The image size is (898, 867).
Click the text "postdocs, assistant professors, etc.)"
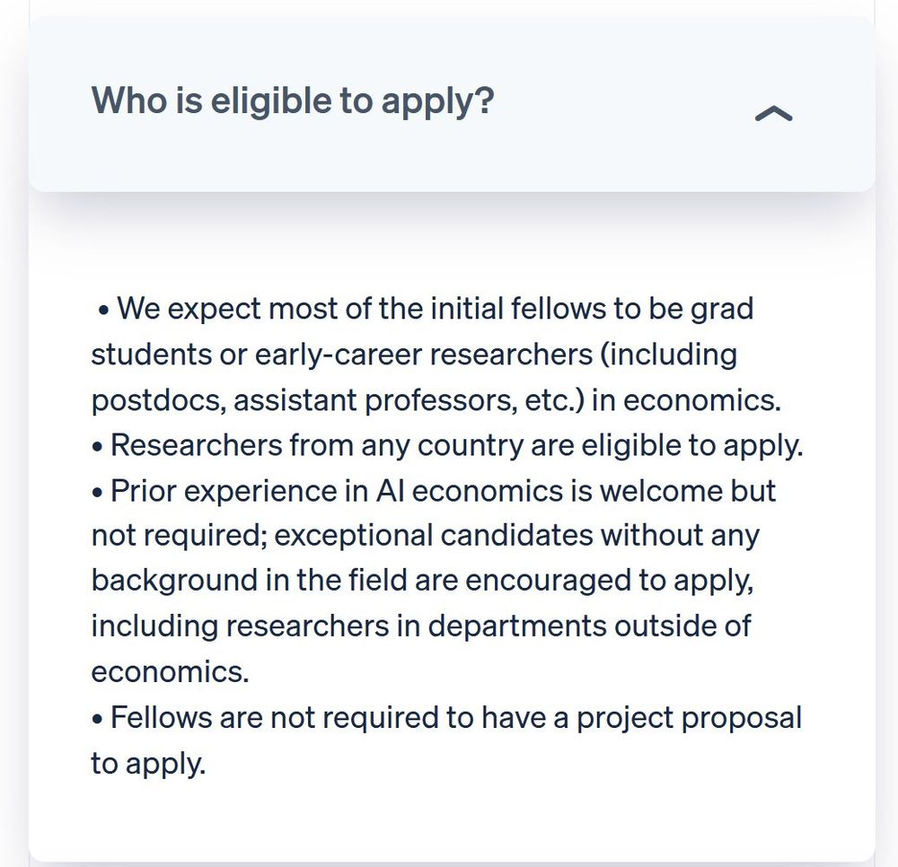[338, 400]
